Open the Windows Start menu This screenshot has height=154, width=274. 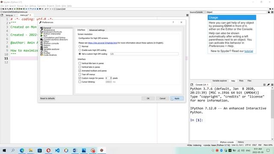tap(4, 150)
